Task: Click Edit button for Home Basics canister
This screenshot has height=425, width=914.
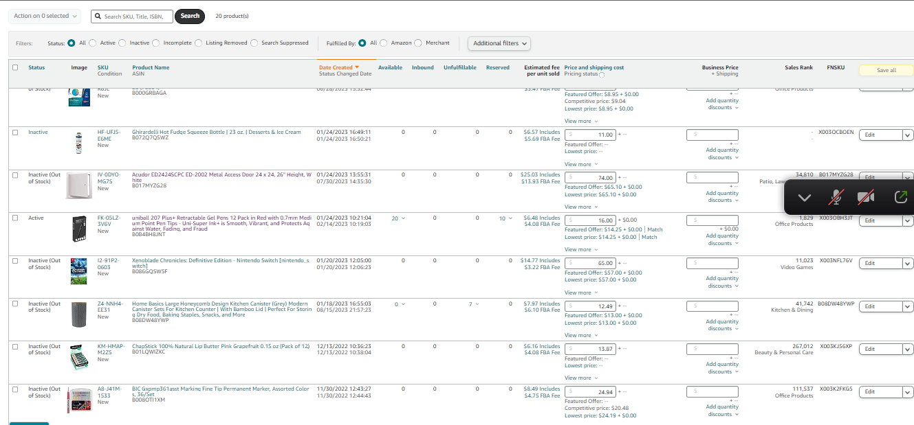Action: pos(880,307)
